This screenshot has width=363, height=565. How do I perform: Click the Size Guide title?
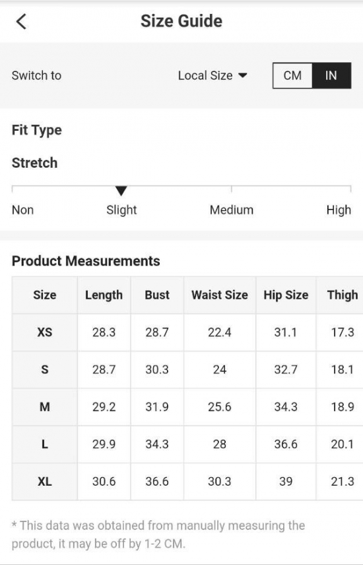pos(181,21)
